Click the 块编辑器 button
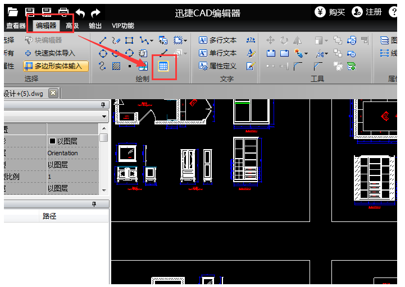The width and height of the screenshot is (405, 287). 43,40
